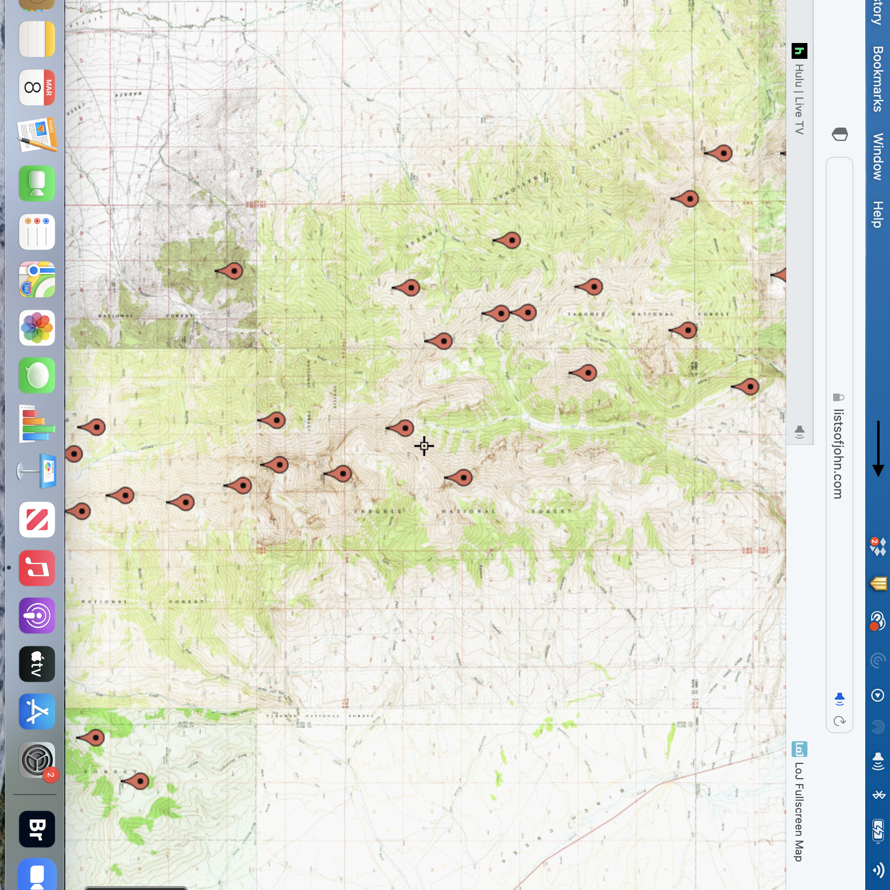The width and height of the screenshot is (890, 890).
Task: Launch Apple TV app from the Dock
Action: click(37, 664)
